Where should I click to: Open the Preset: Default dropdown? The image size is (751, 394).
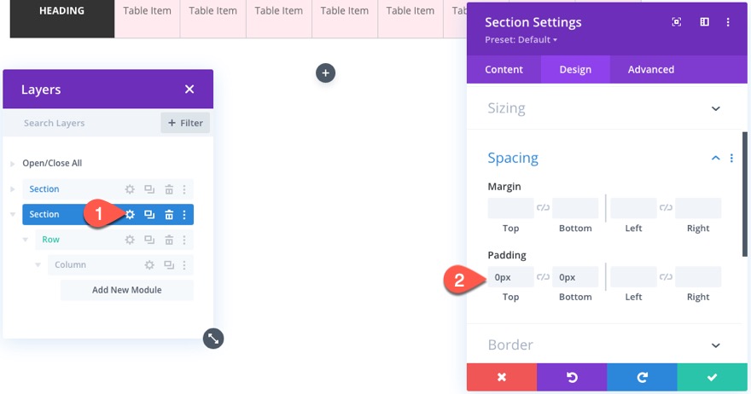coord(521,40)
